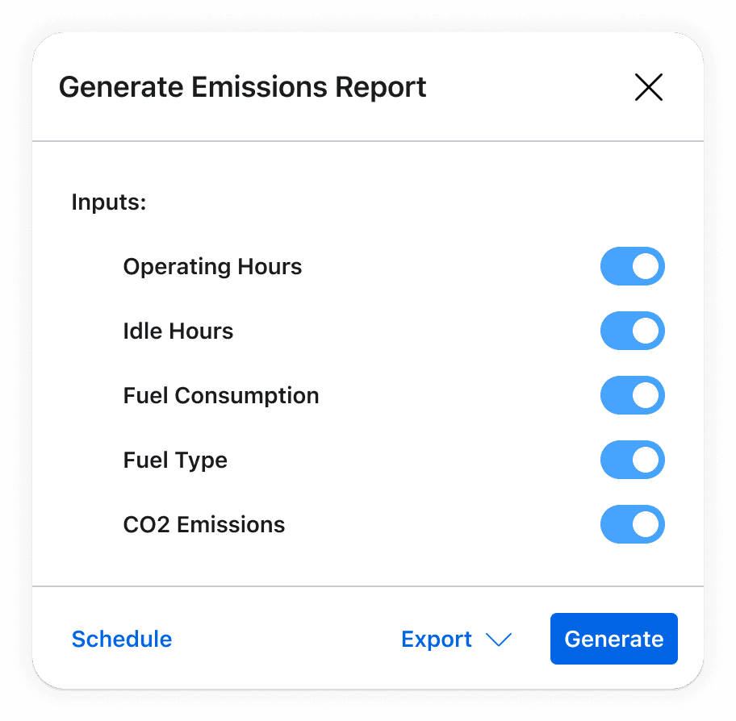Disable the Operating Hours toggle

[632, 266]
